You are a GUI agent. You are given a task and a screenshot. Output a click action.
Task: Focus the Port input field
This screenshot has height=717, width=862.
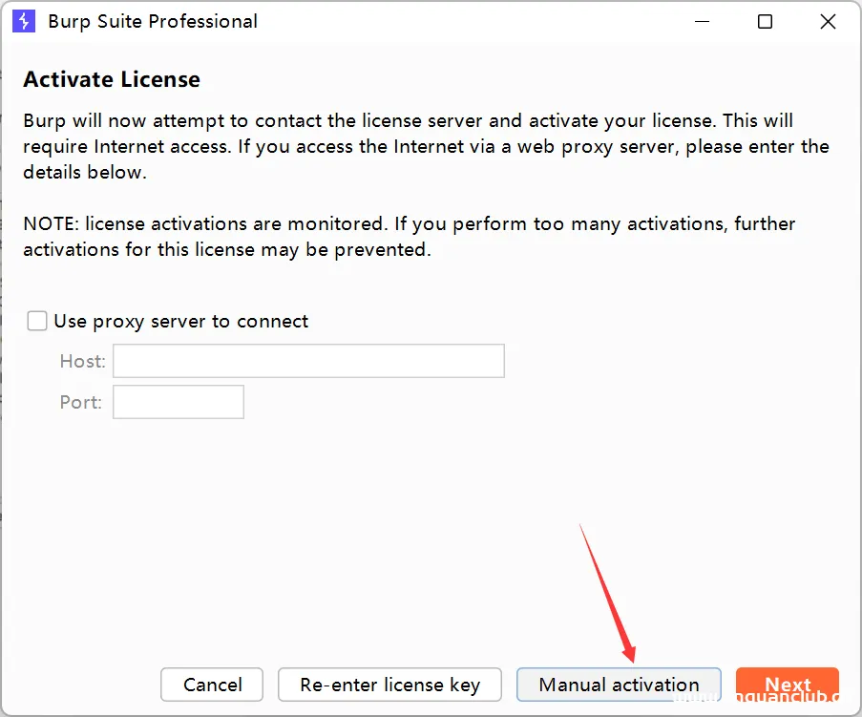coord(178,402)
